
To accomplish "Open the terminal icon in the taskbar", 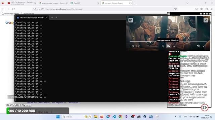I will click(139, 117).
